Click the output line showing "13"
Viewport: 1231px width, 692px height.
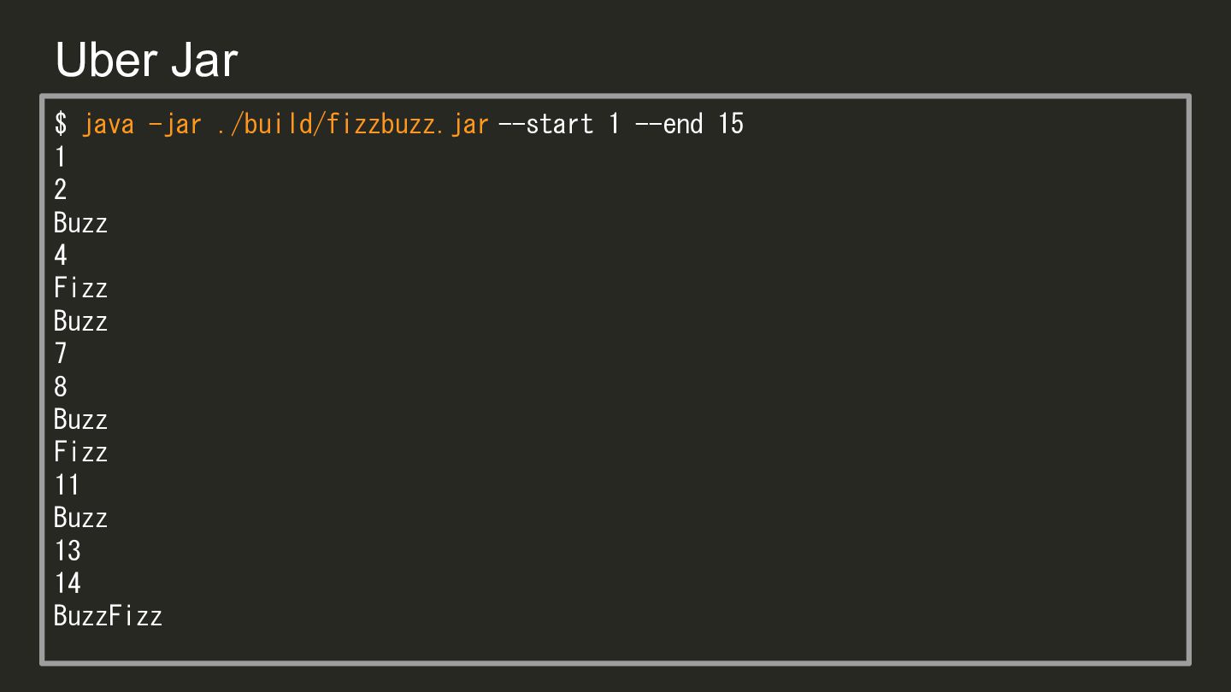coord(67,551)
